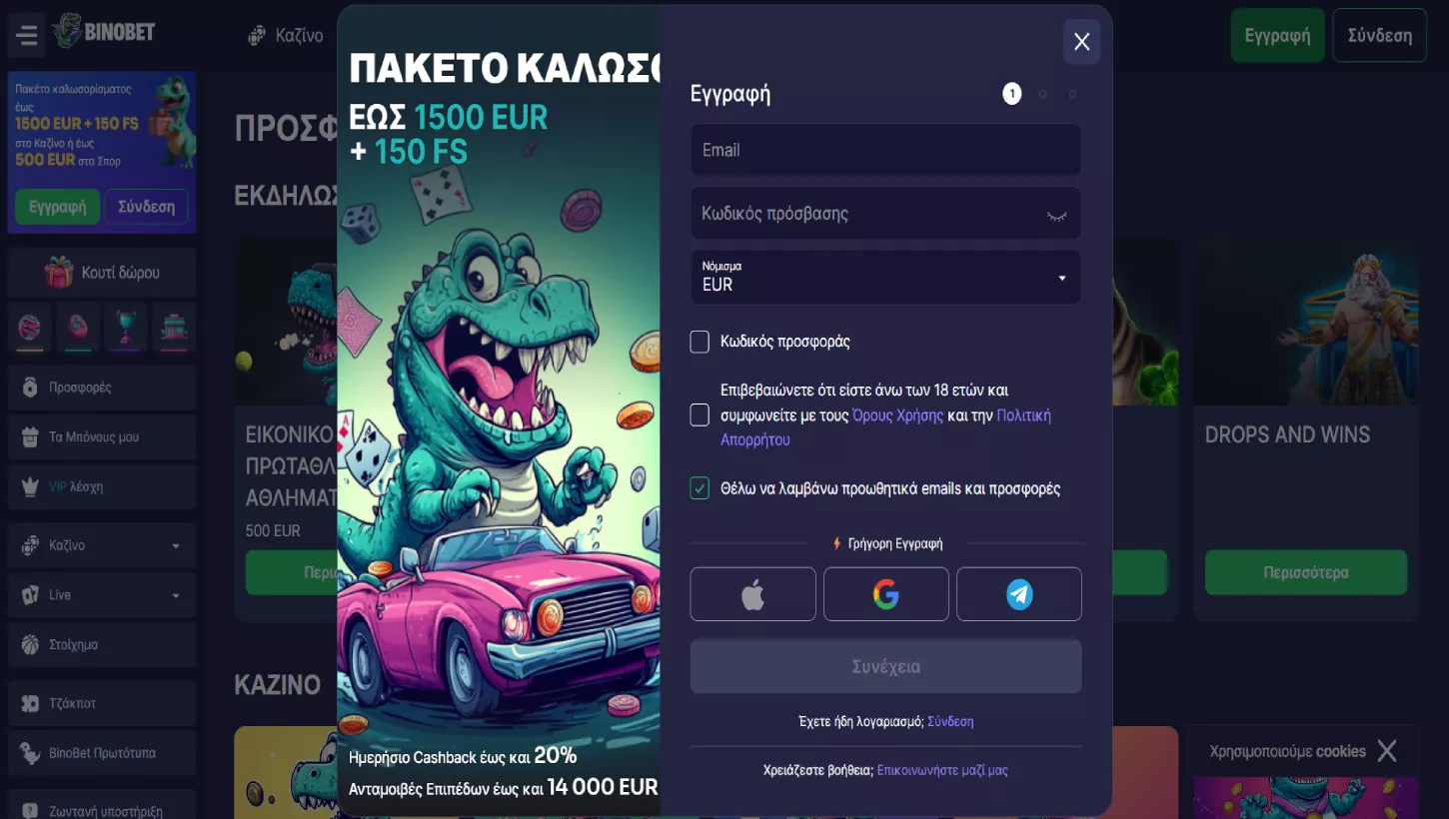Register using the Google icon button
This screenshot has height=819, width=1449.
(885, 594)
